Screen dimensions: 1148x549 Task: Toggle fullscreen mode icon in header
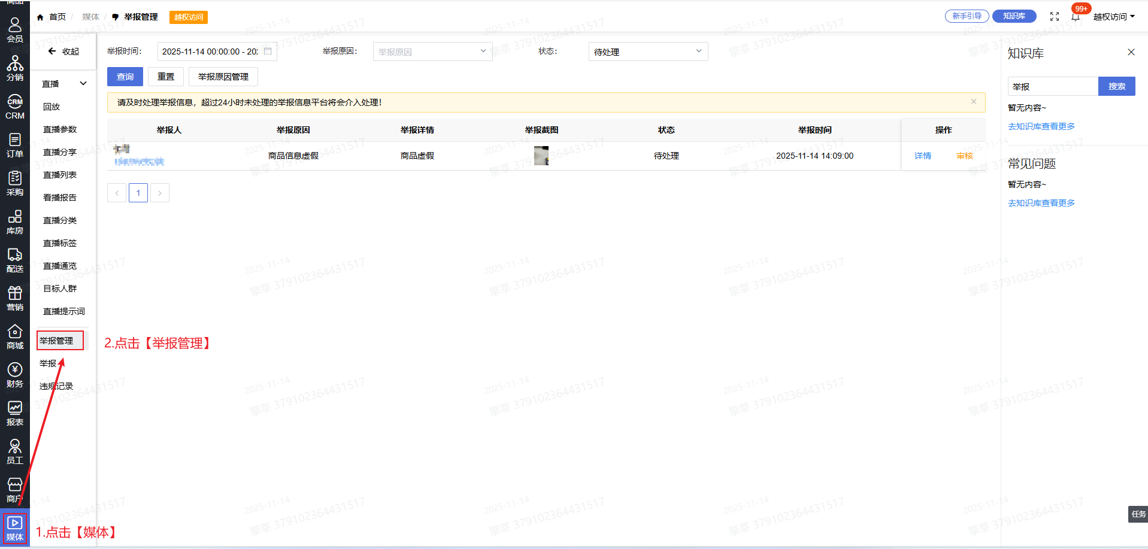point(1055,17)
